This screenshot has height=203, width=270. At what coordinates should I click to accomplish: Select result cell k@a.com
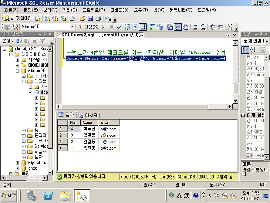(109, 142)
